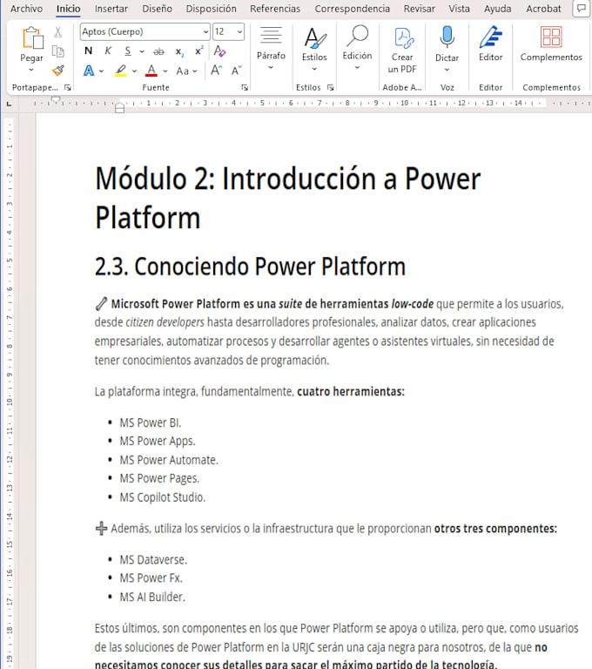Screen dimensions: 592x669
Task: Cut selection with scissors icon
Action: point(58,32)
